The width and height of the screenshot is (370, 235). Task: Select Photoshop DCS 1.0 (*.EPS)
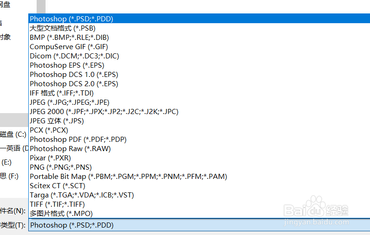click(x=199, y=74)
